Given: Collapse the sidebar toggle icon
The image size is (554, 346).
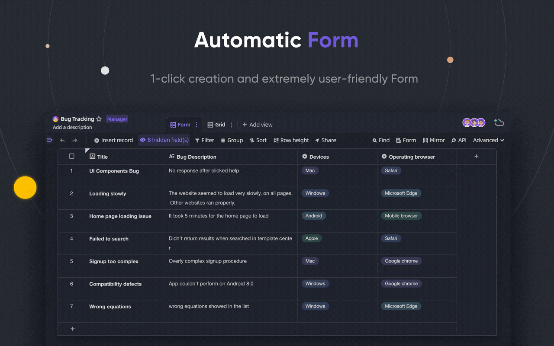Looking at the screenshot, I should tap(50, 140).
